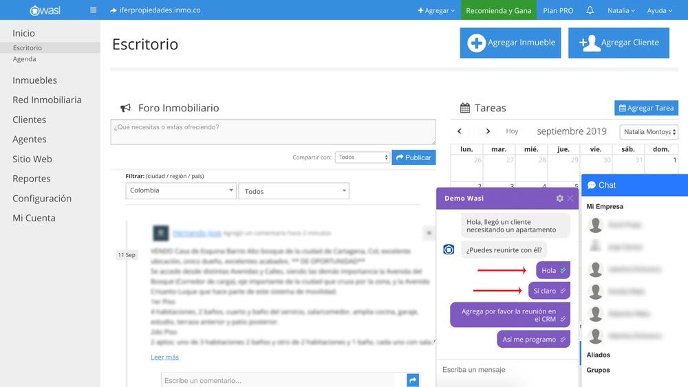Image resolution: width=688 pixels, height=387 pixels.
Task: Open the Compartir con Todos dropdown
Action: 363,157
